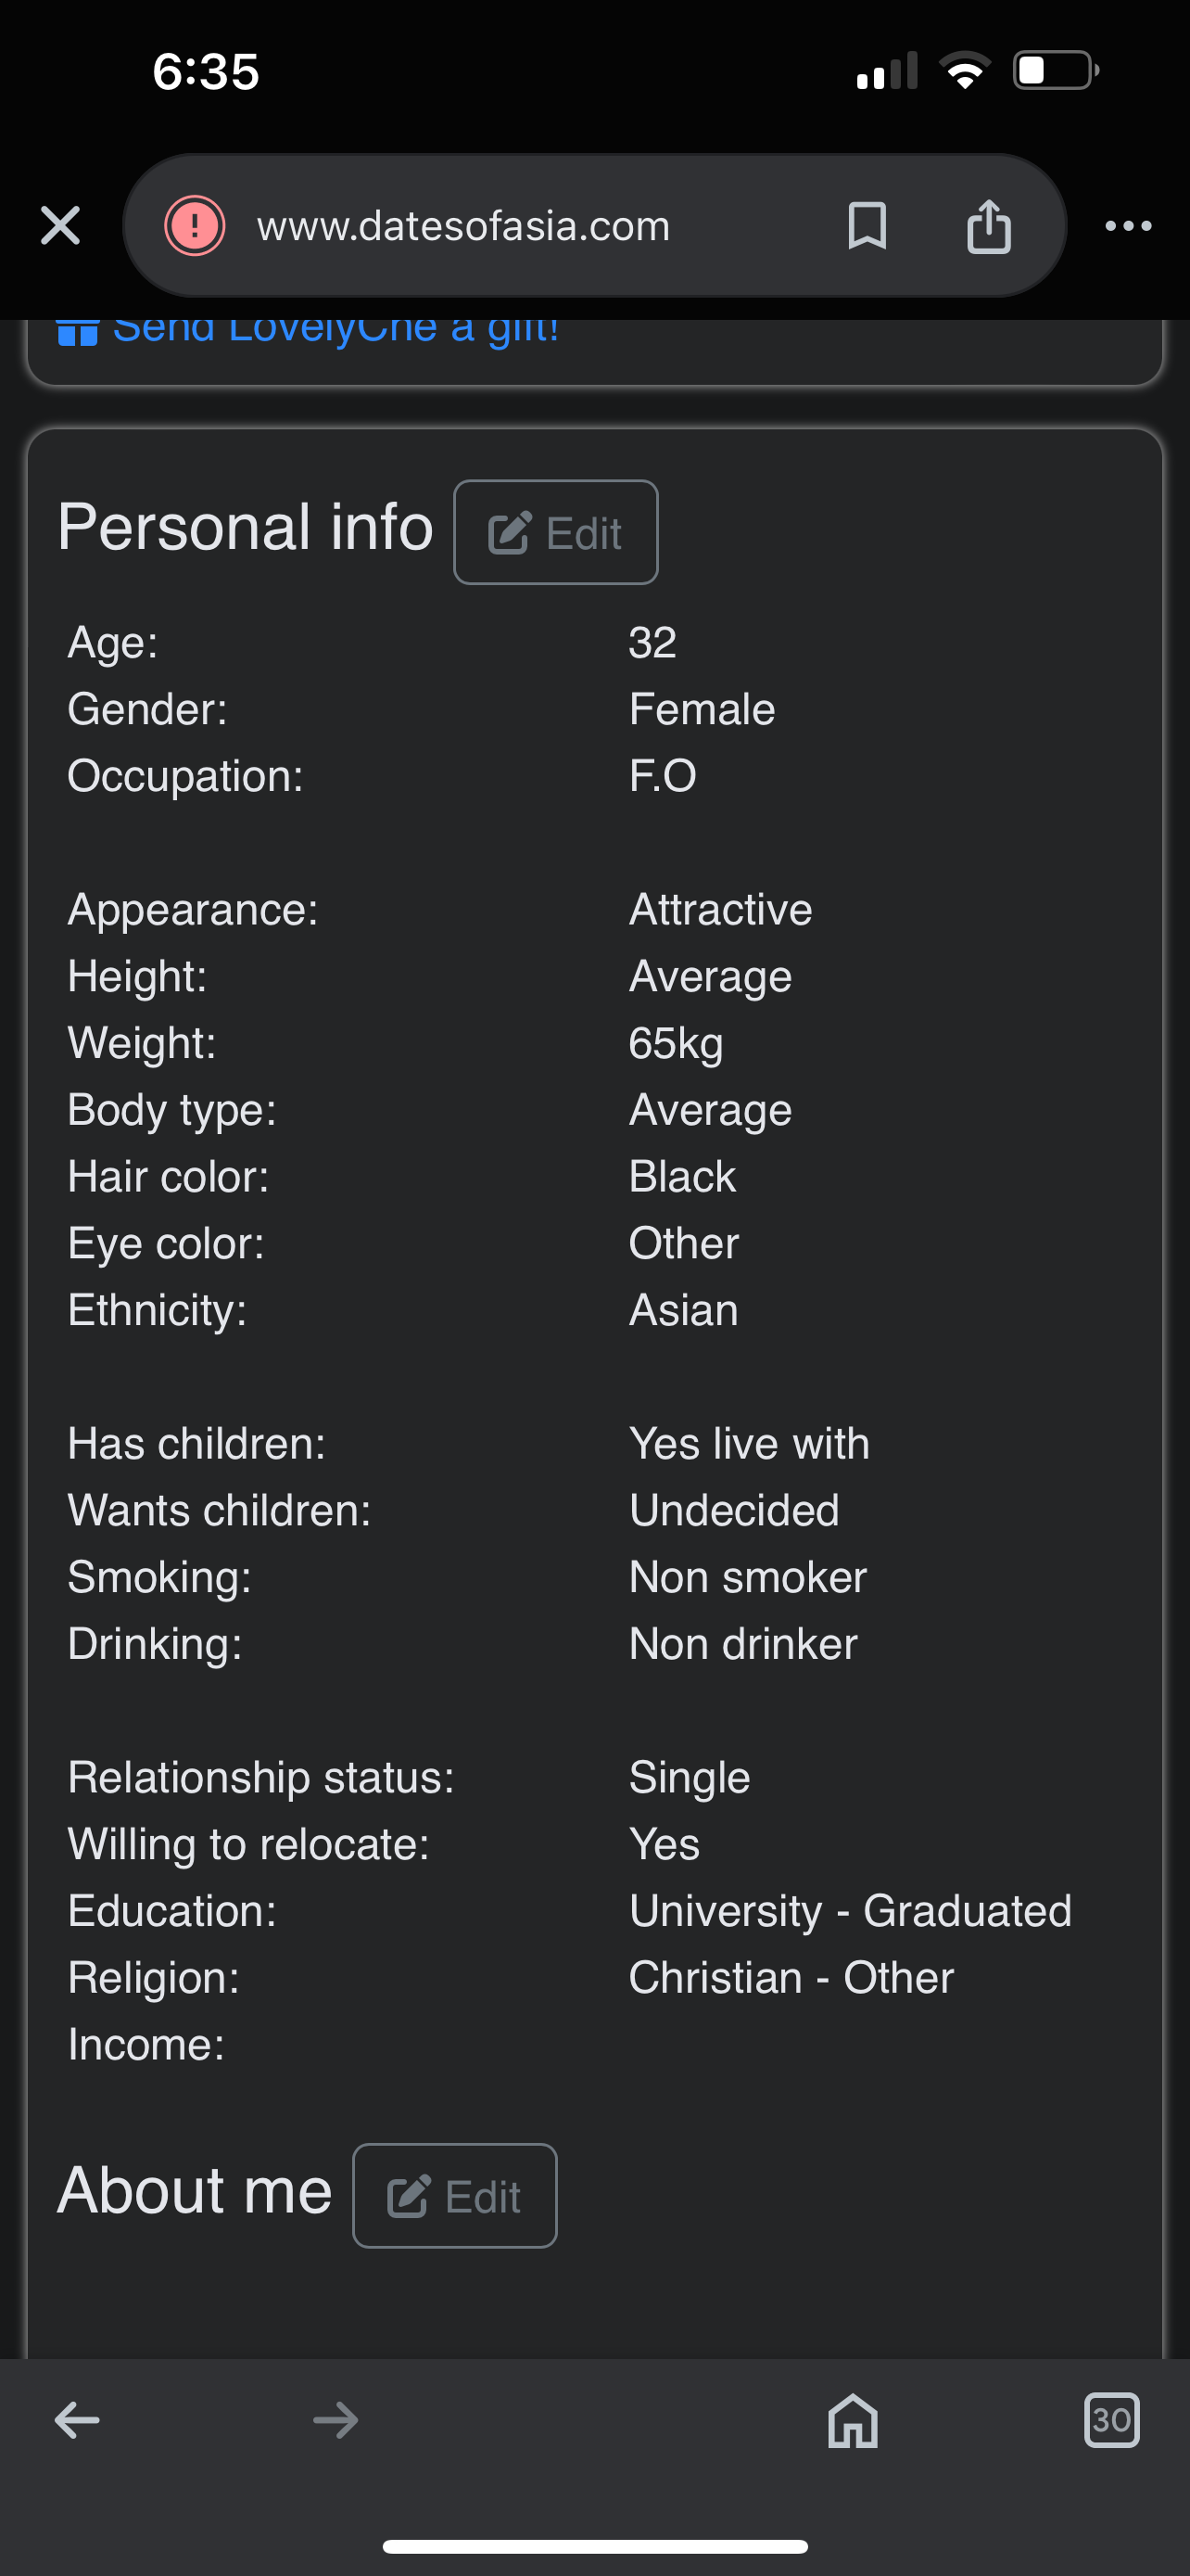This screenshot has height=2576, width=1190.
Task: Open the share sheet icon
Action: (988, 226)
